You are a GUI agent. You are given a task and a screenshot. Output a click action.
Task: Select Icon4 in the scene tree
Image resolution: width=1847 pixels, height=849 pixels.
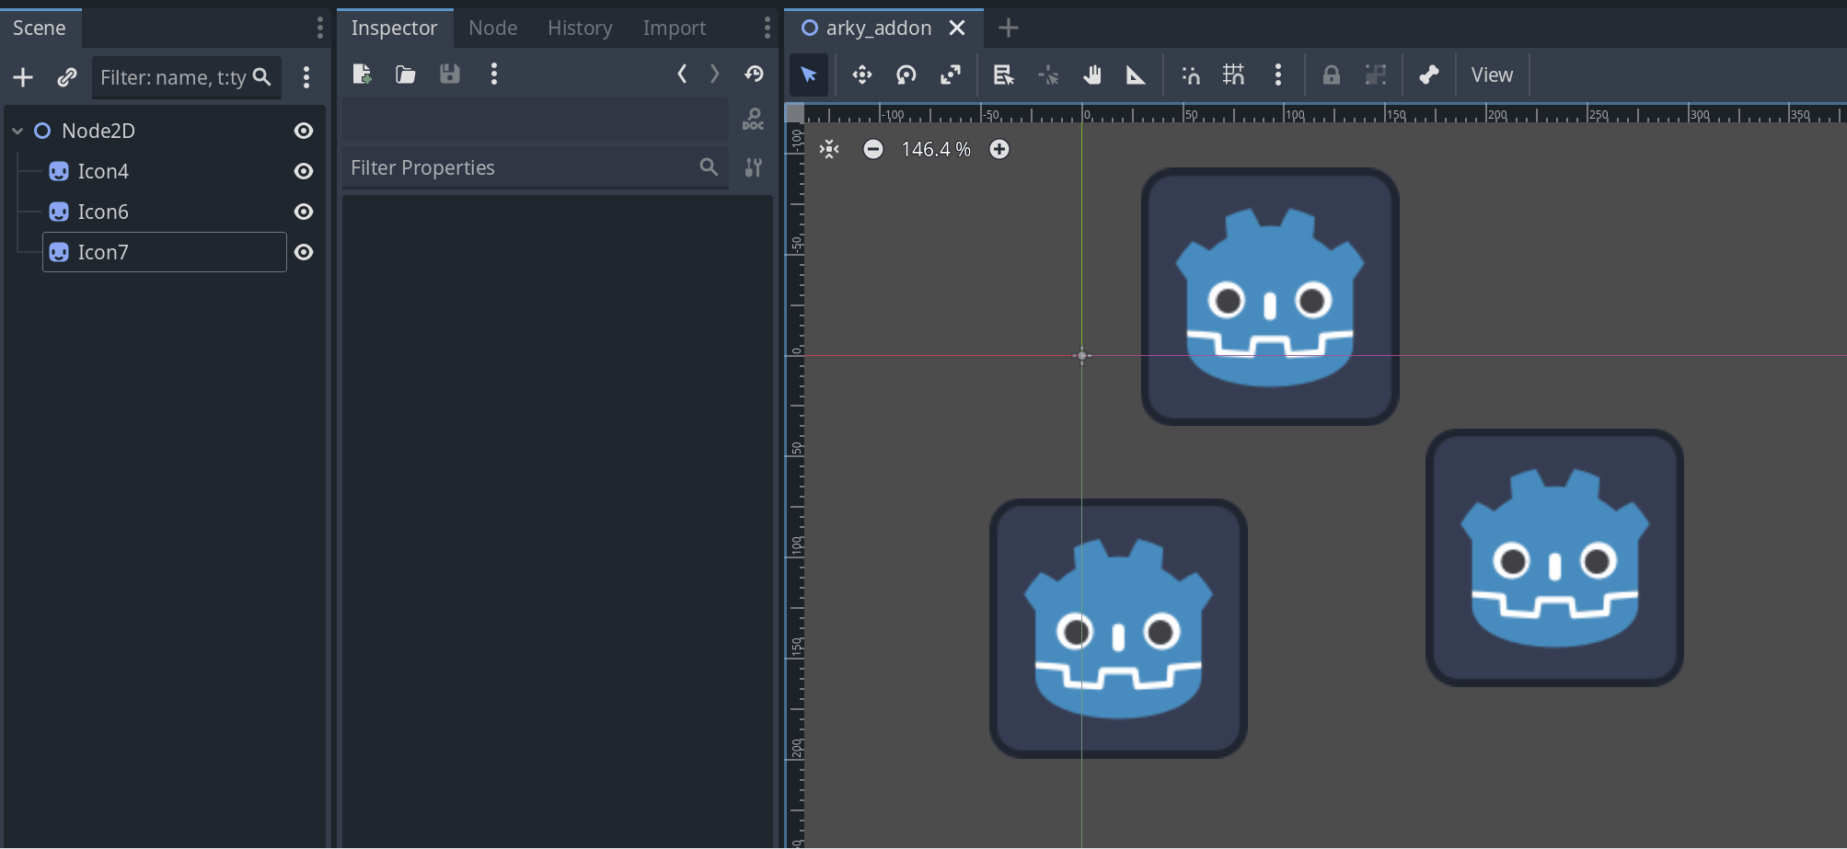103,171
